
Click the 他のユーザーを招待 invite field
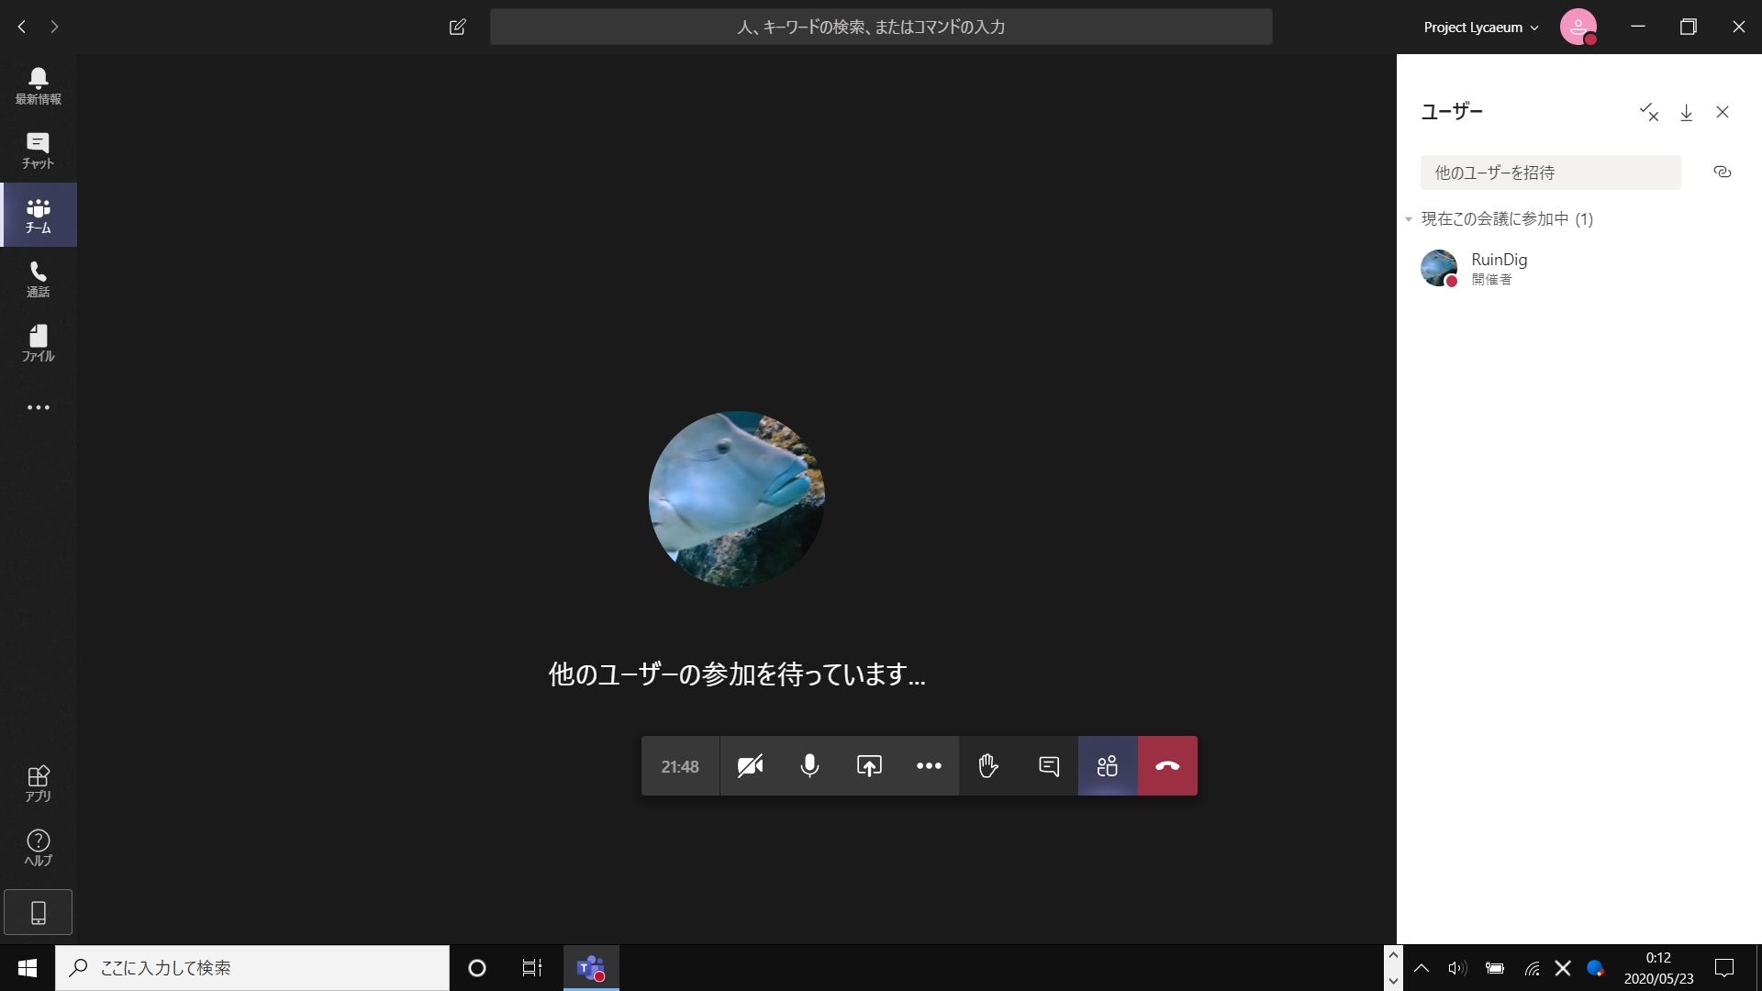[x=1551, y=173]
